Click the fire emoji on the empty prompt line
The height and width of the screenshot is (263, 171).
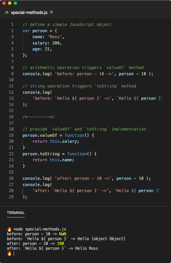(9, 253)
